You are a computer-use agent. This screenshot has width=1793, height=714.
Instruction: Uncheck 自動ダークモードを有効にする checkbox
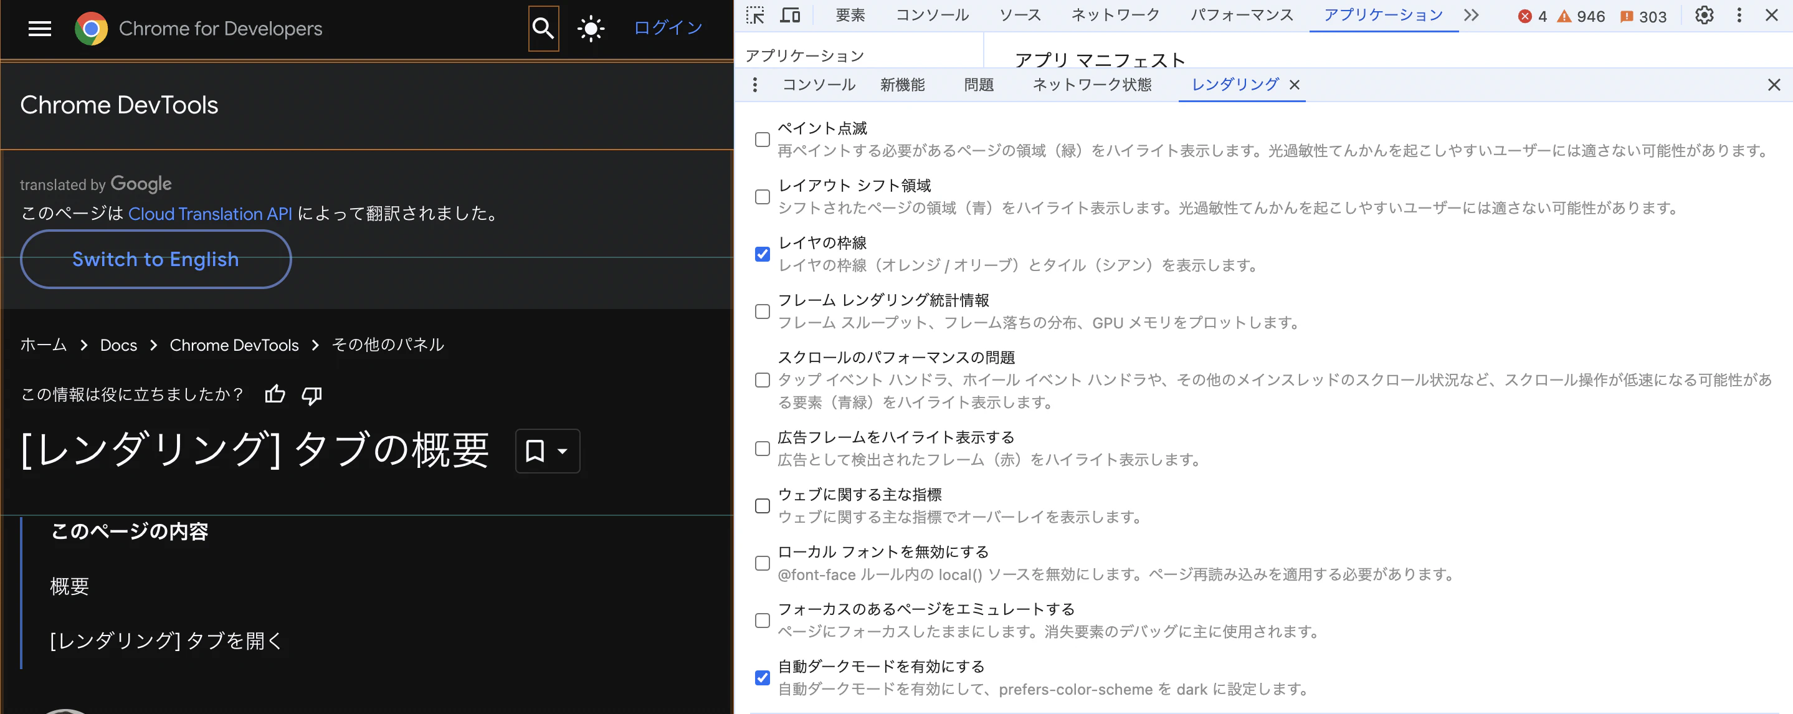click(762, 678)
